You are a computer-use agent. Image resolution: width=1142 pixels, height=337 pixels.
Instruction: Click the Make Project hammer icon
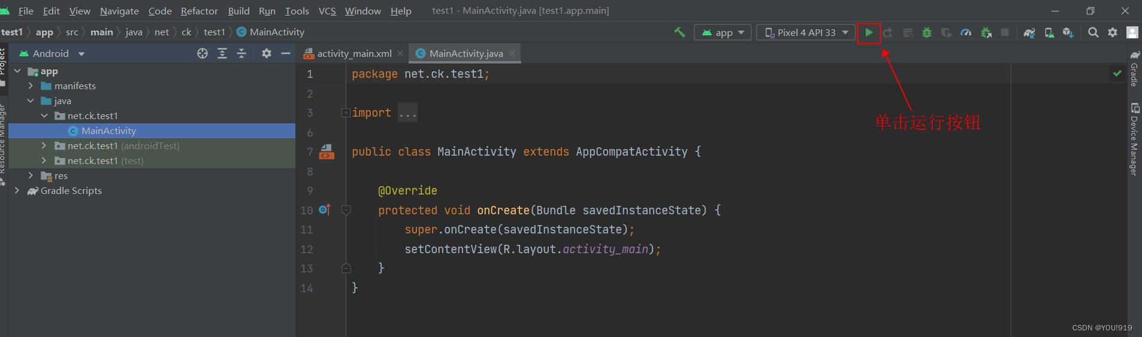(x=679, y=32)
